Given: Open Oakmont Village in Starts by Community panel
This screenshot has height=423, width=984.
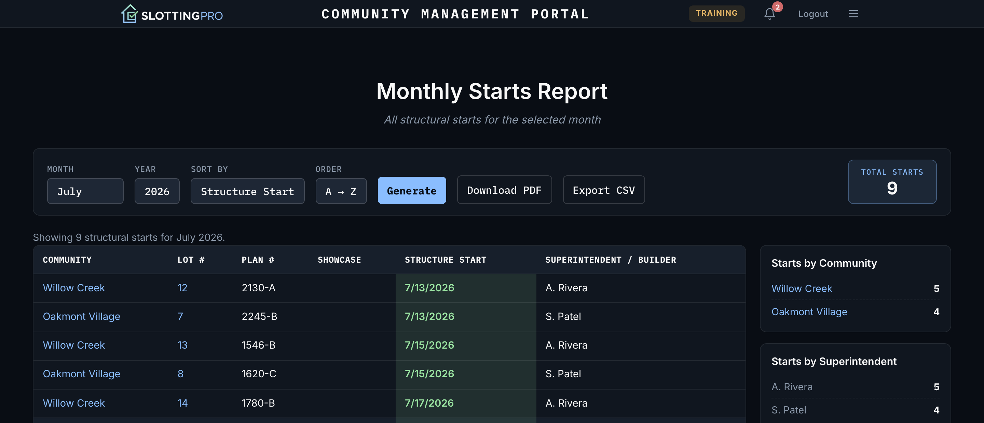Looking at the screenshot, I should click(809, 312).
